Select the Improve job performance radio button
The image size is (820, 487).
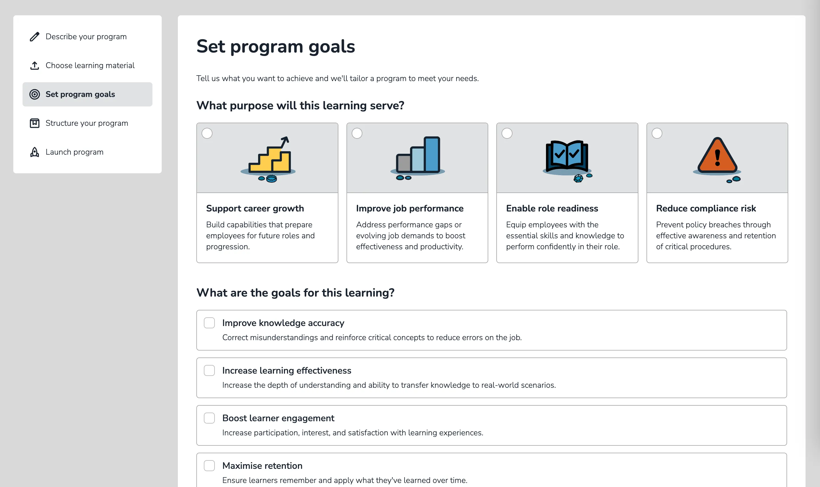(357, 134)
